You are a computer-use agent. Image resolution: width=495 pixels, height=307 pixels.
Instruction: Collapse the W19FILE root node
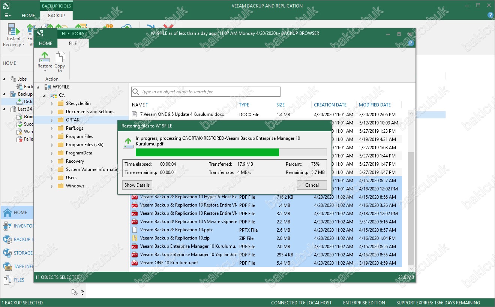pos(39,87)
